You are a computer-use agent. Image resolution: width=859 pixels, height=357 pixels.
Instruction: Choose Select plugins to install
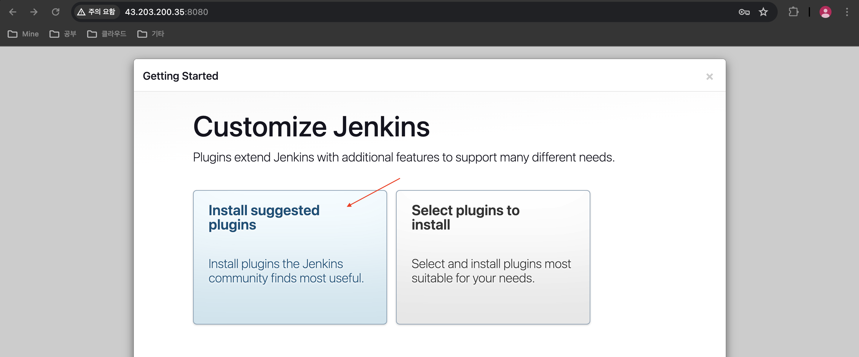(493, 257)
